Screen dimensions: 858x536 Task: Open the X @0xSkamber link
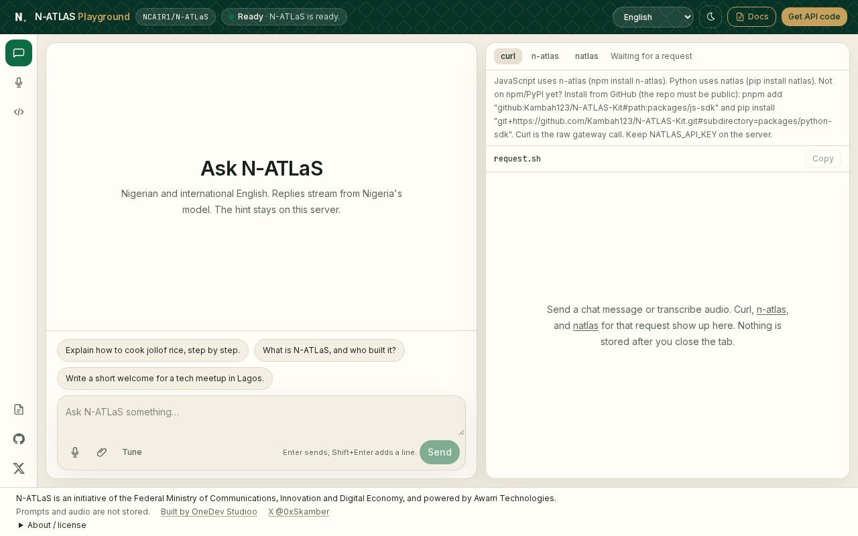[299, 512]
